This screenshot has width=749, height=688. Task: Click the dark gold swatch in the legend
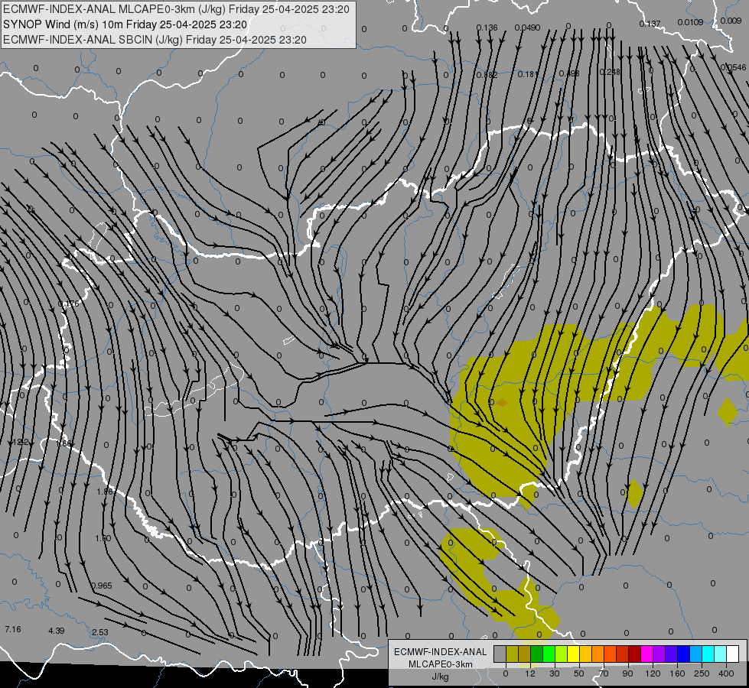(x=525, y=654)
